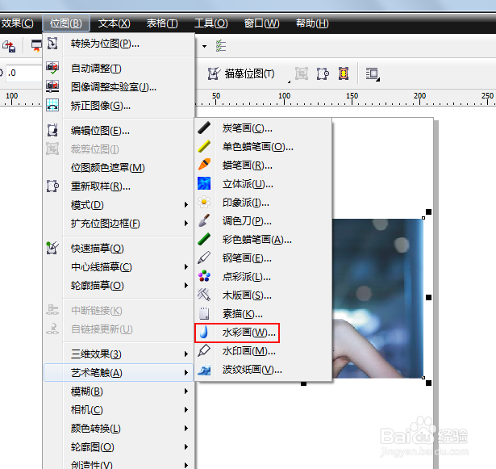This screenshot has width=496, height=469.
Task: Click the straighten image (矫正图像) icon
Action: [52, 105]
